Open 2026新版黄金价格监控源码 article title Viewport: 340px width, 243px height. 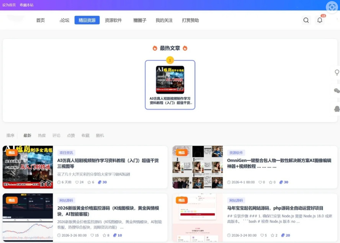108,211
